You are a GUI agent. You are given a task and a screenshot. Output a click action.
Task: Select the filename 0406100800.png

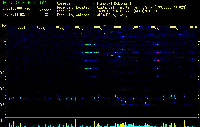[16, 9]
